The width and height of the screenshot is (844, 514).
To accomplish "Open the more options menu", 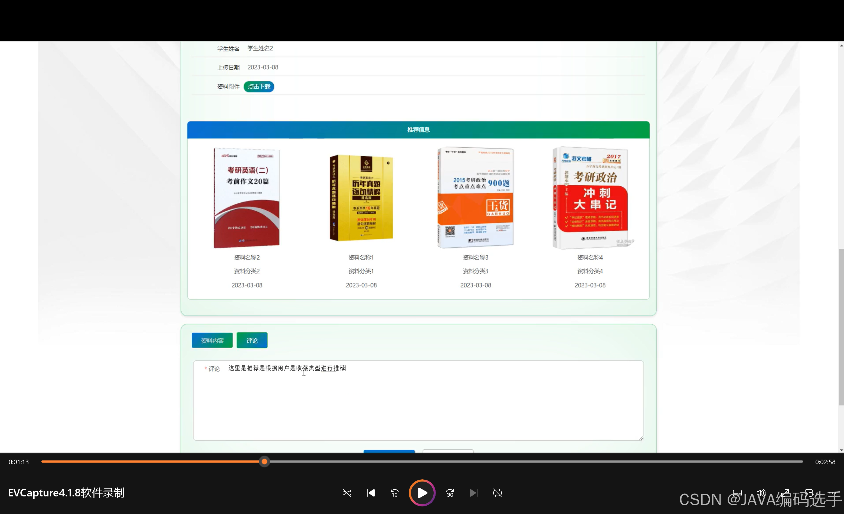I will click(x=833, y=493).
